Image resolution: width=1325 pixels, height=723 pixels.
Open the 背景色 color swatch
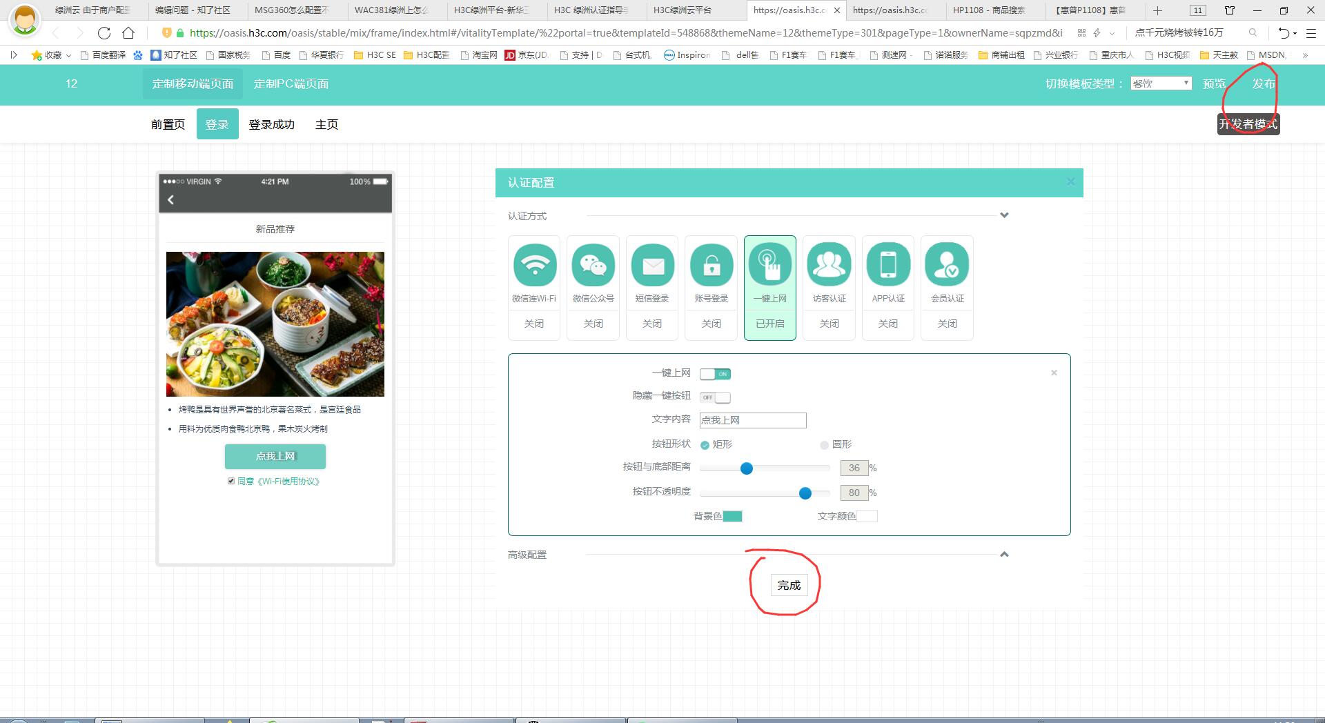tap(732, 516)
